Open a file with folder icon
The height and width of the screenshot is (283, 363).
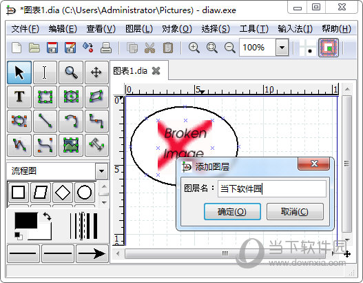pos(34,48)
